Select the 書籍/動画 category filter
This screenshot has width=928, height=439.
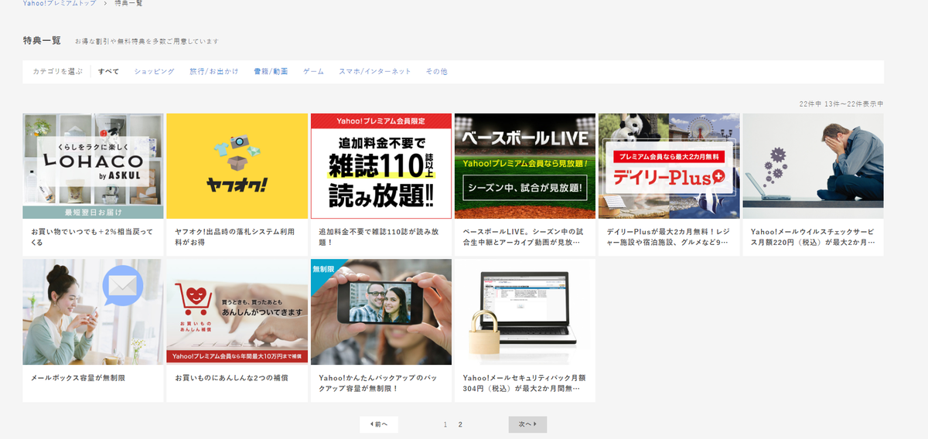coord(271,72)
